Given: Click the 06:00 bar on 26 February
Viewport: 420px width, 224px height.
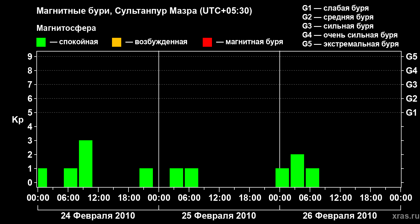Looking at the screenshot, I should [312, 178].
